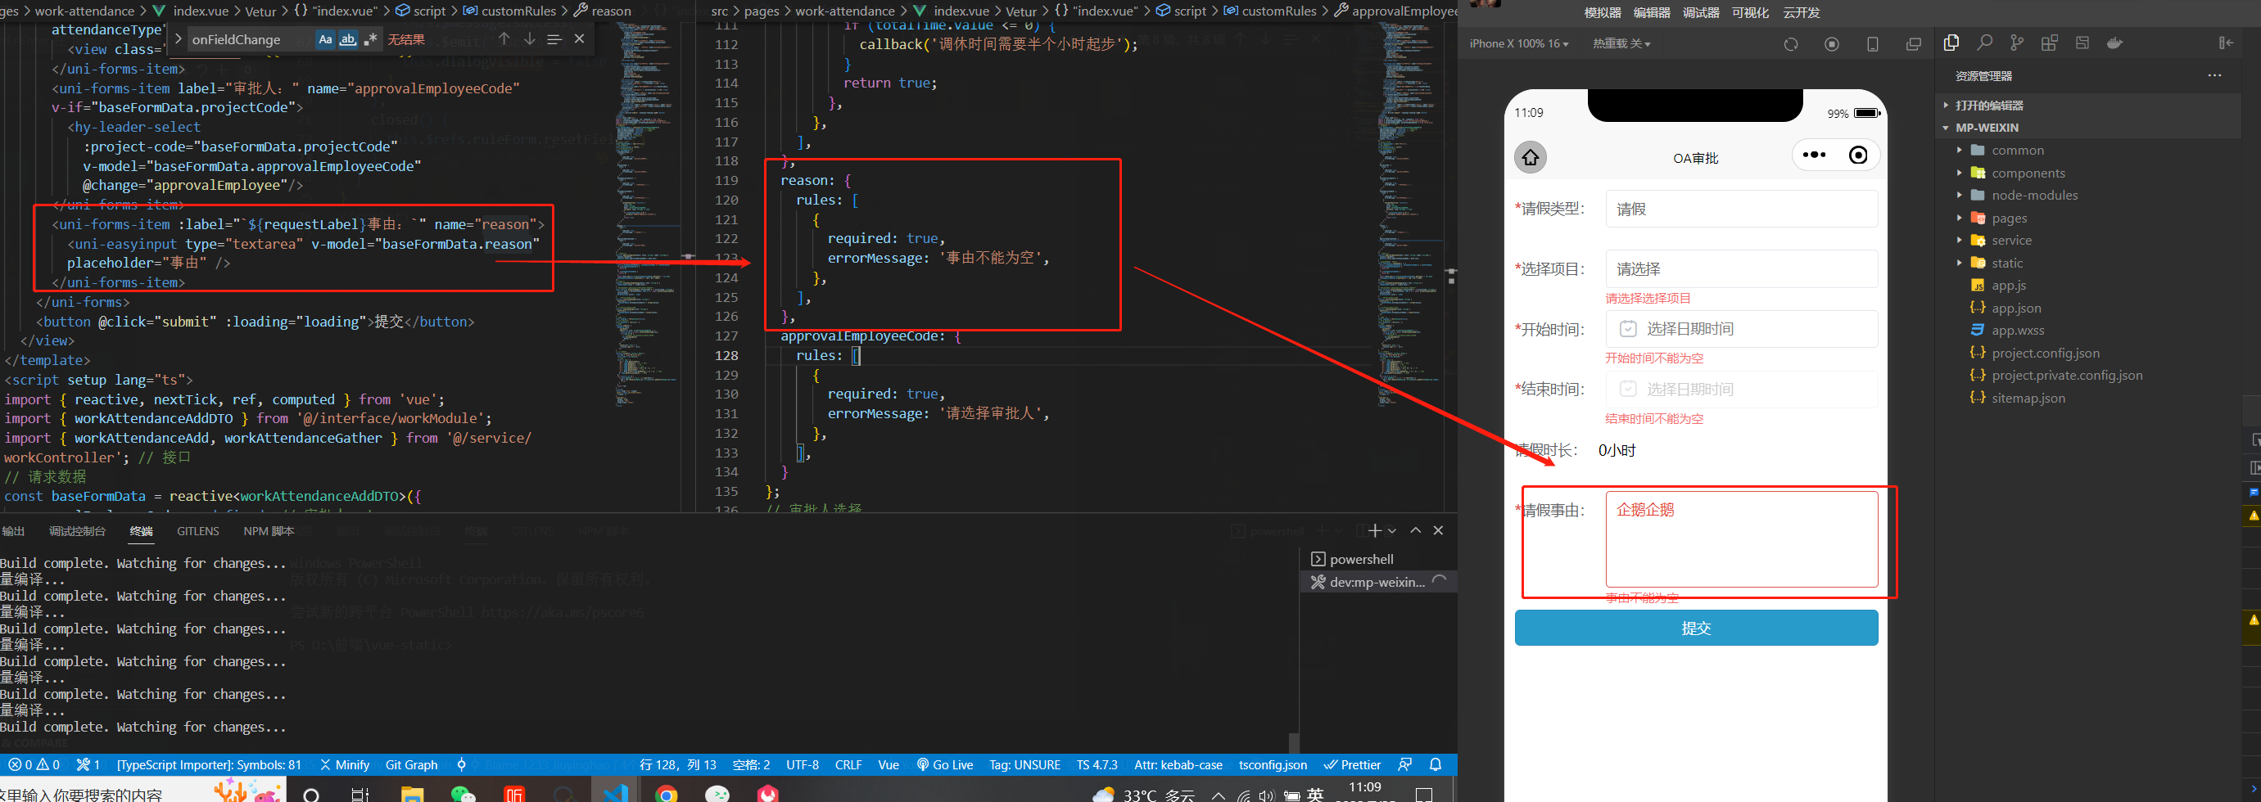Viewport: 2261px width, 802px height.
Task: Open the mini program capsule more menu
Action: point(1814,155)
